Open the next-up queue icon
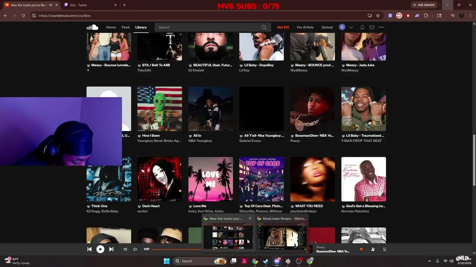 coord(385,249)
